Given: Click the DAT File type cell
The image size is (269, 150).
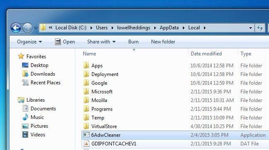Looking at the screenshot, I should coord(250,144).
